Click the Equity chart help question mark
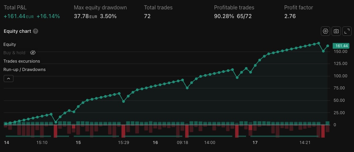The height and width of the screenshot is (152, 354). click(36, 31)
